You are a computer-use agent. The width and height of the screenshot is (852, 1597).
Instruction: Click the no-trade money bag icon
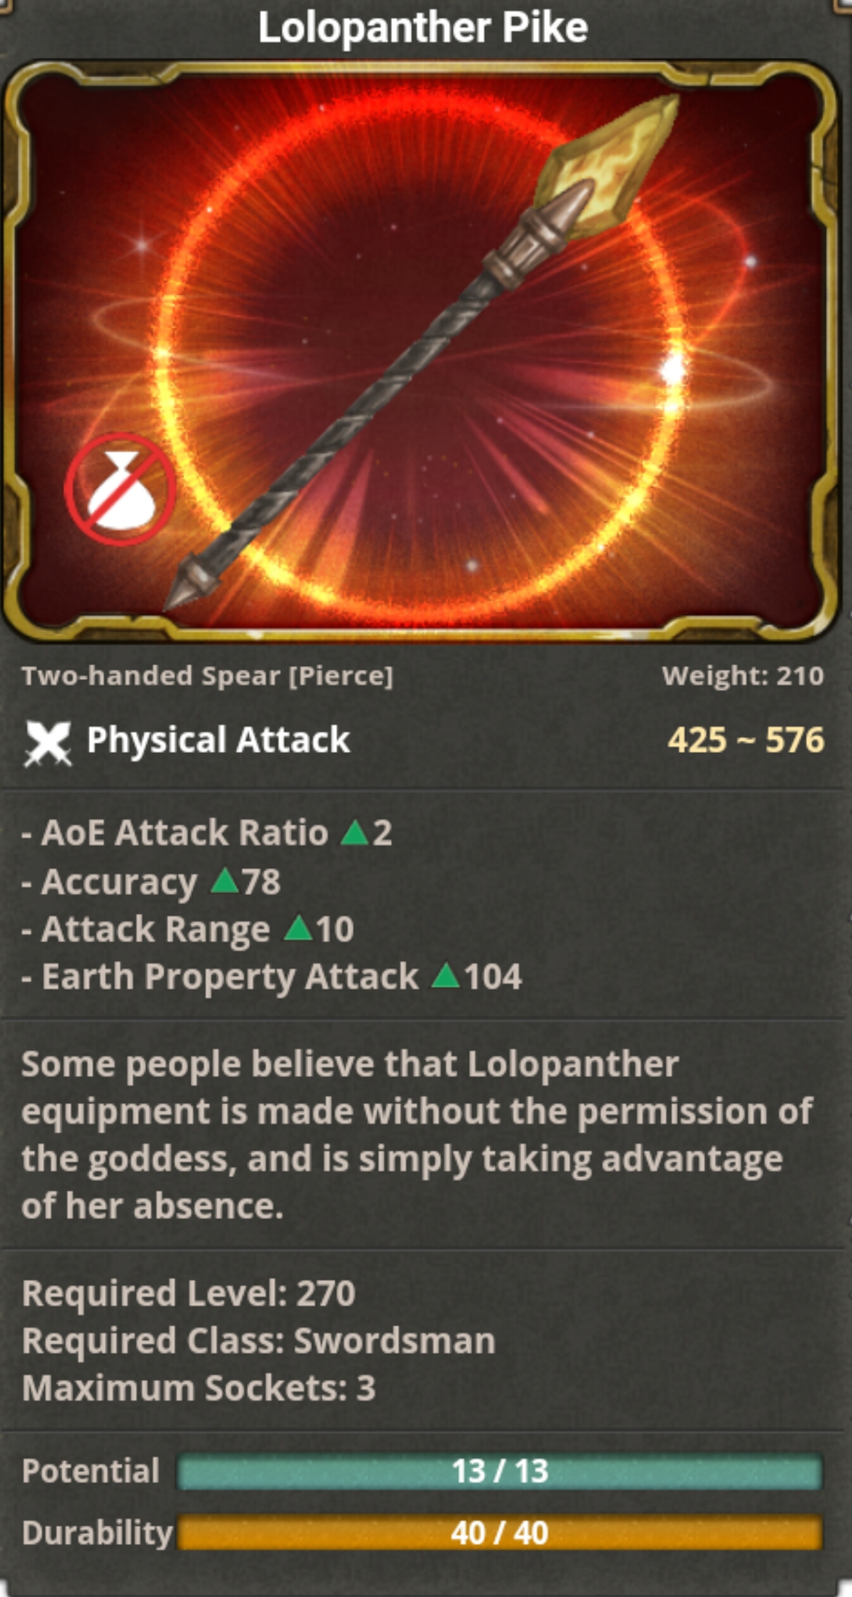(x=120, y=489)
